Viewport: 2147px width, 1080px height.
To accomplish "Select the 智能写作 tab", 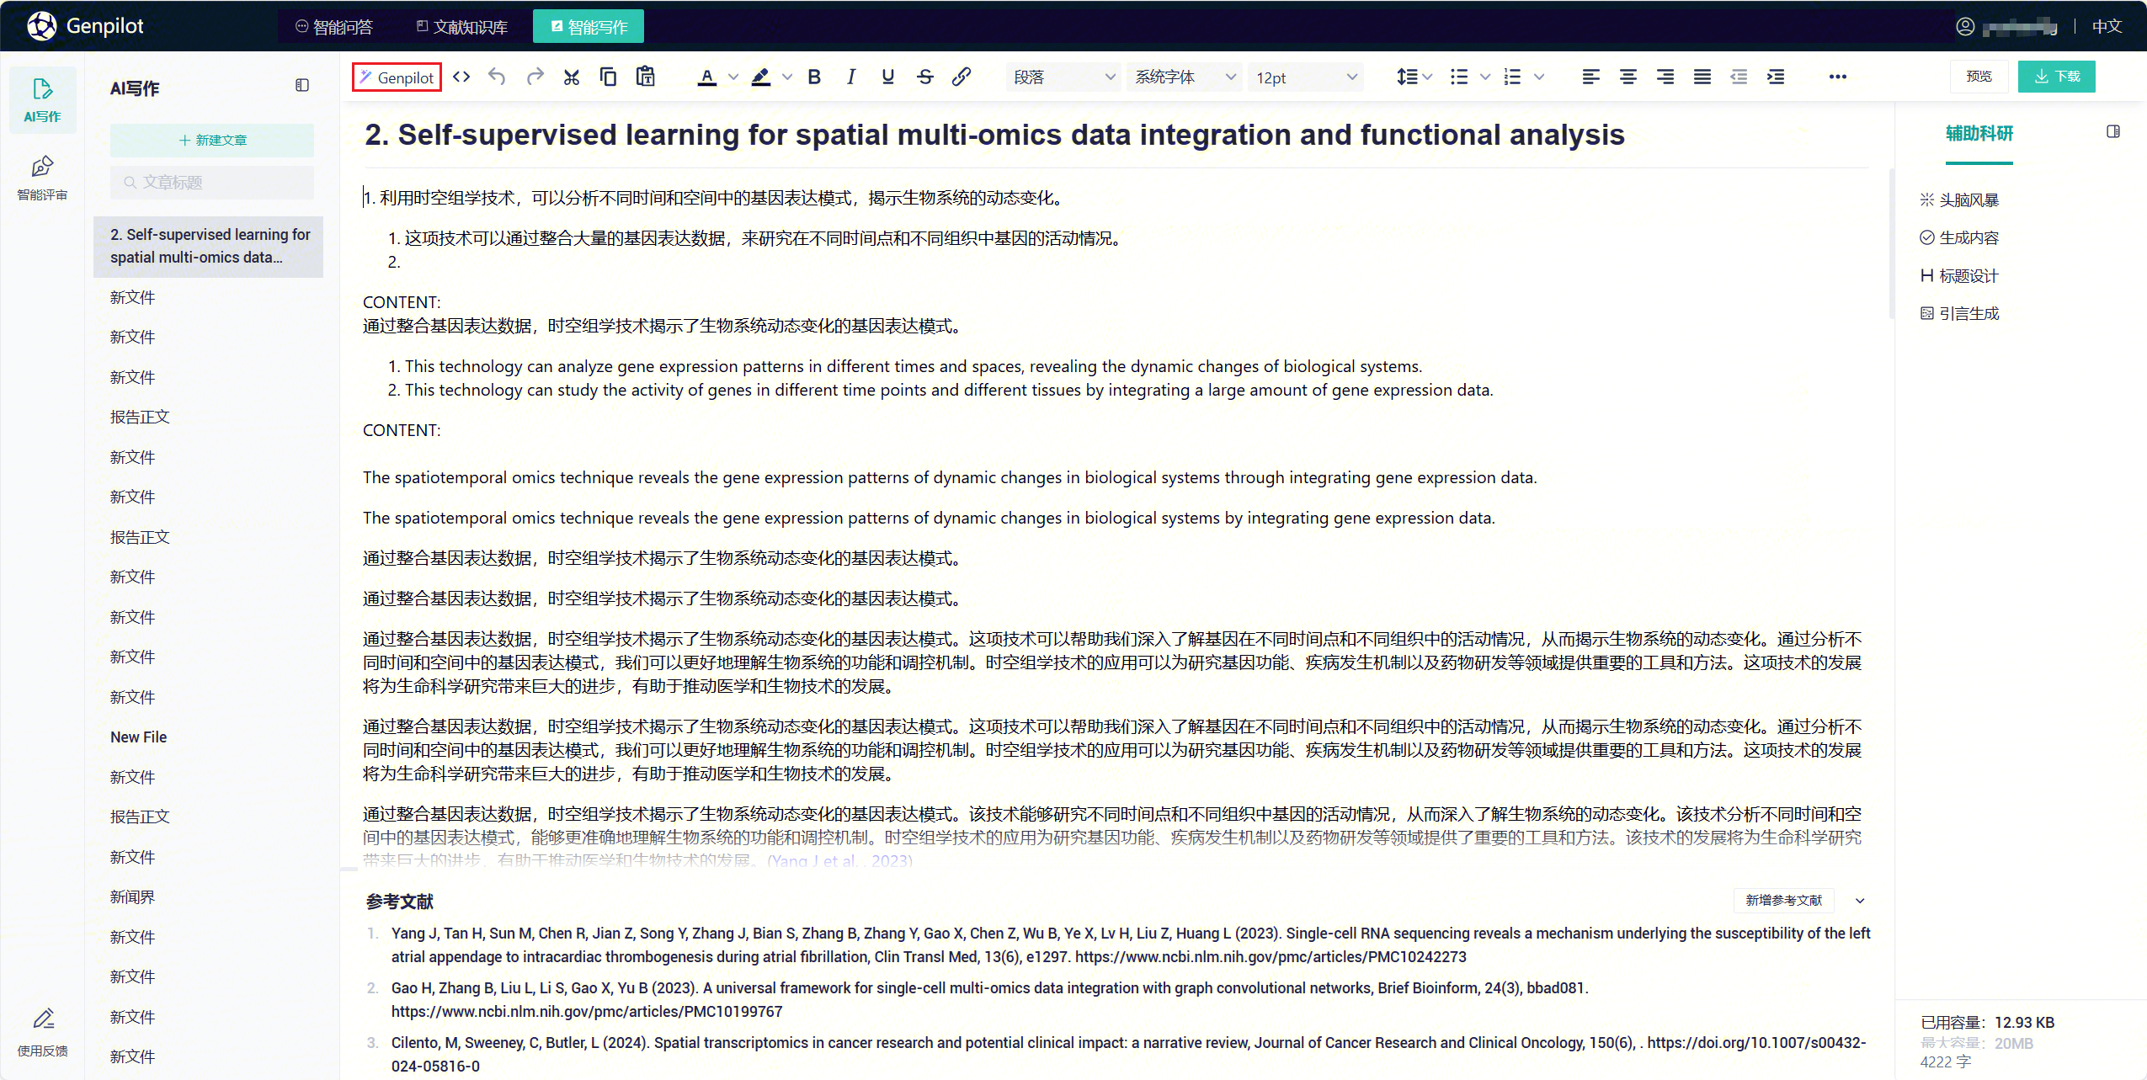I will coord(589,27).
